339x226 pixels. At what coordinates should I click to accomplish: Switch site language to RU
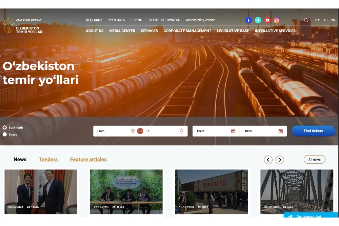point(325,20)
